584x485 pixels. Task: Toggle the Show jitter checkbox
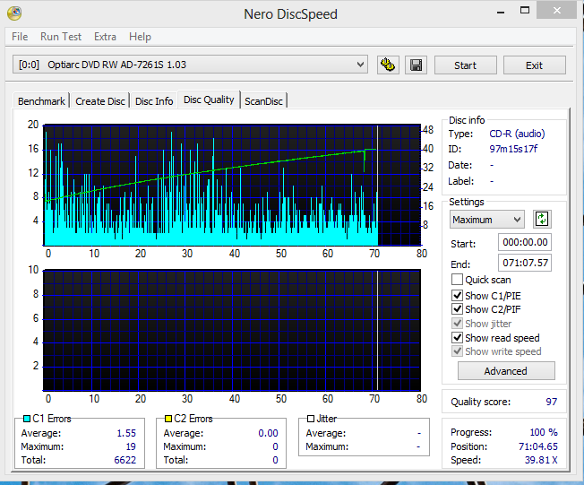pyautogui.click(x=457, y=323)
